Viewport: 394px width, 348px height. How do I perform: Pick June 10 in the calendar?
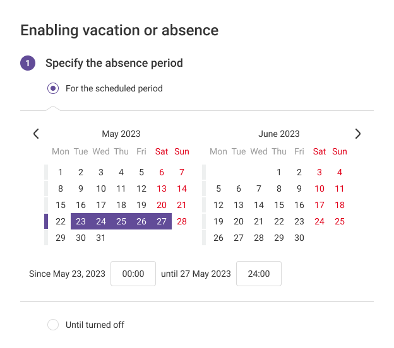click(319, 188)
